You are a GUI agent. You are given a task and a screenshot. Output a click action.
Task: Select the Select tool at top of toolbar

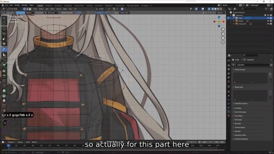(4, 18)
